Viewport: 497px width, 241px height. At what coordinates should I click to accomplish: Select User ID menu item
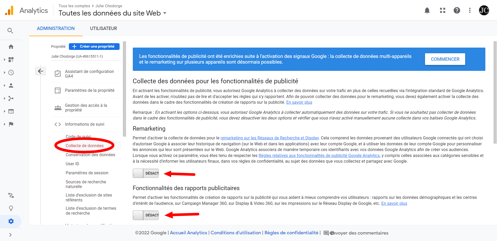pos(72,164)
